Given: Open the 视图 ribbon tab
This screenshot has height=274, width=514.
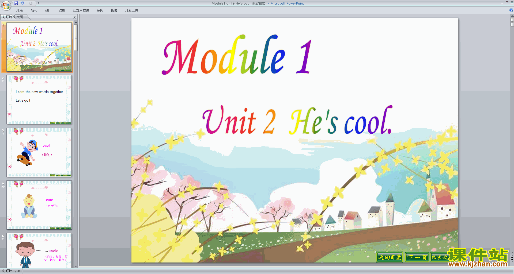Looking at the screenshot, I should pos(114,10).
